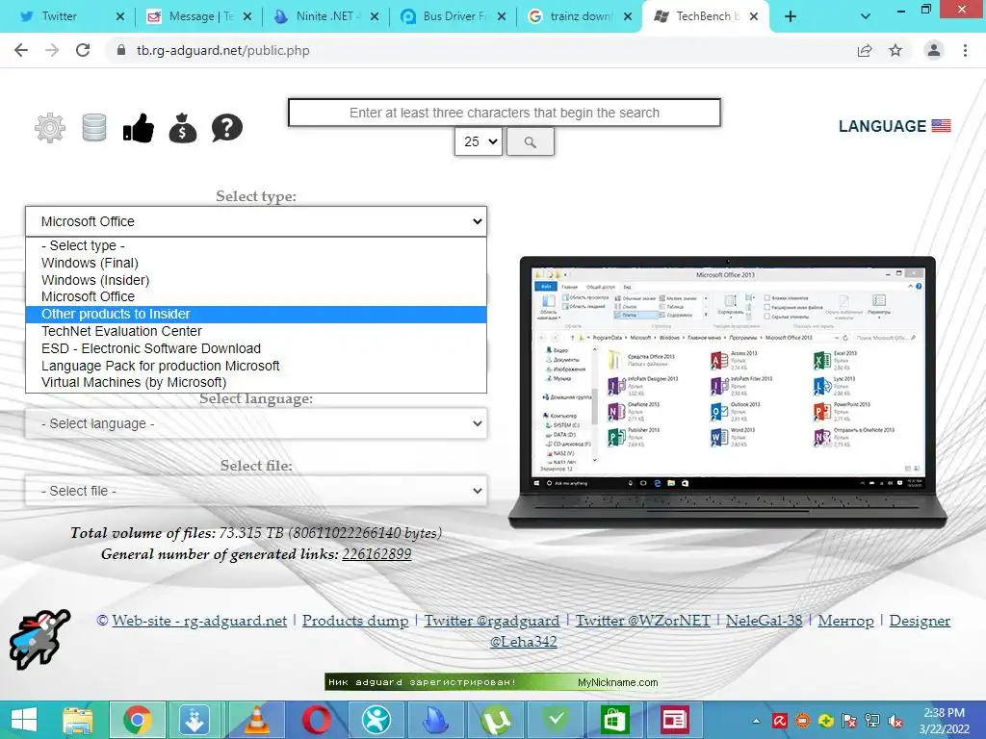Screen dimensions: 986x739
Task: Open the Twitter @WZorNET link
Action: coord(643,621)
